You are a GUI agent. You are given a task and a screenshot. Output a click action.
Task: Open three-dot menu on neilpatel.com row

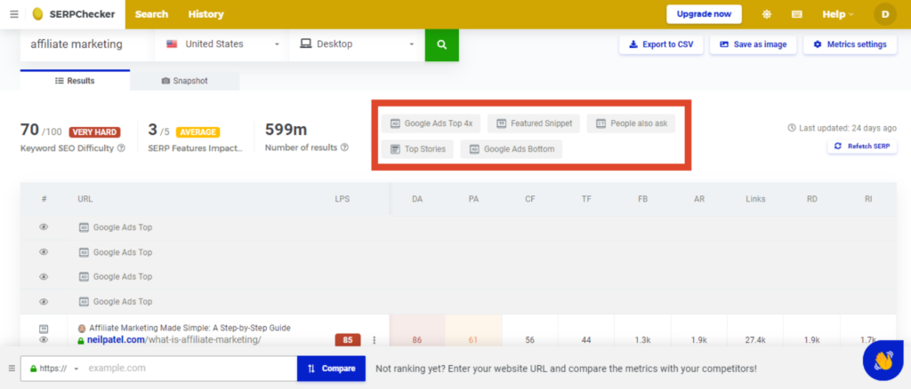pyautogui.click(x=375, y=340)
